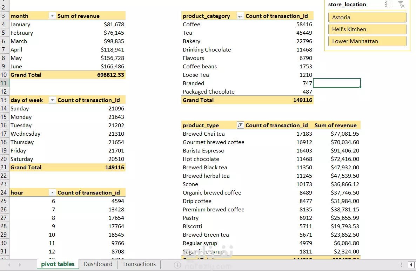Open the day of week filter dropdown
Viewport: 416px width, 271px height.
[x=52, y=100]
